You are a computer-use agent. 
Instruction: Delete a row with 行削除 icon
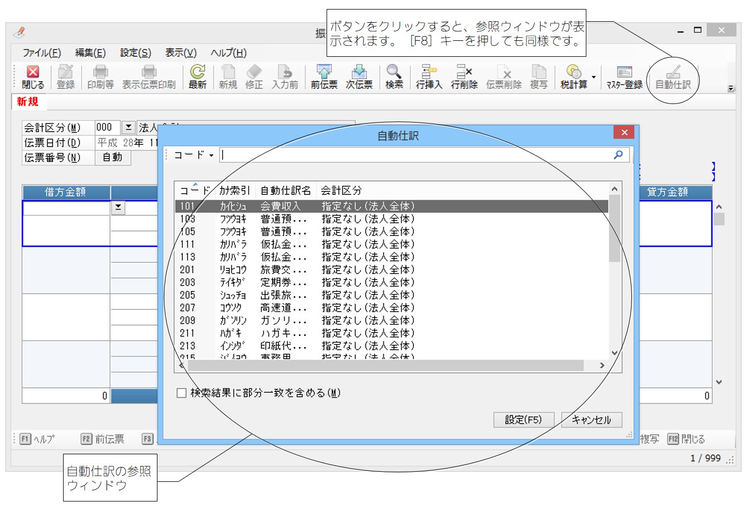click(464, 77)
